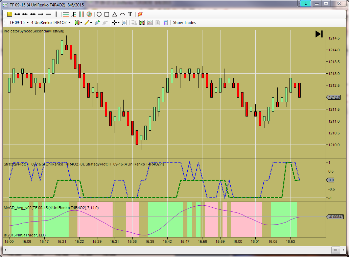Click the grayed Strategies dollar icon

[158, 22]
